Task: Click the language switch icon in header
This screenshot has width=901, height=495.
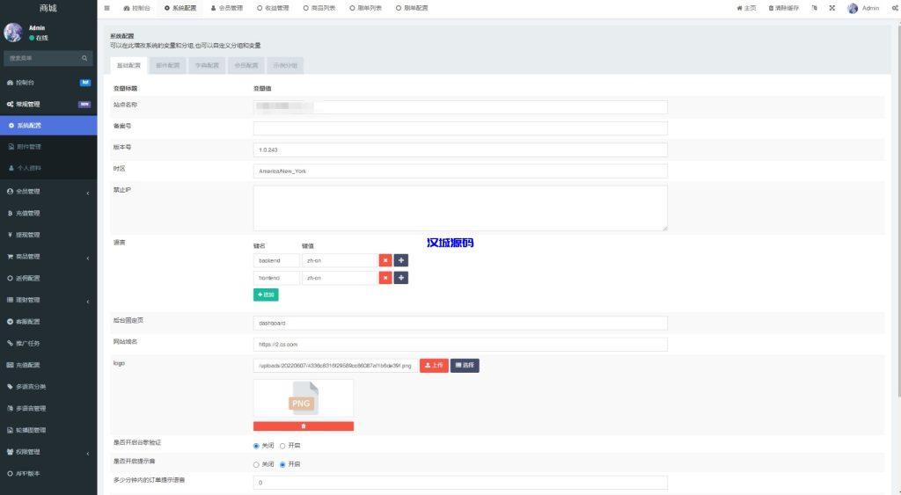Action: coord(814,8)
